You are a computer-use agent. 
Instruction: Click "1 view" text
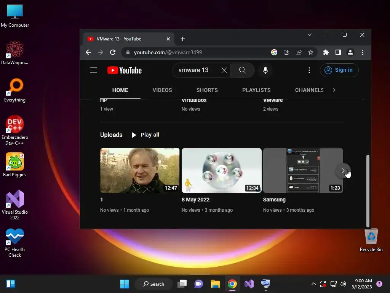click(107, 109)
